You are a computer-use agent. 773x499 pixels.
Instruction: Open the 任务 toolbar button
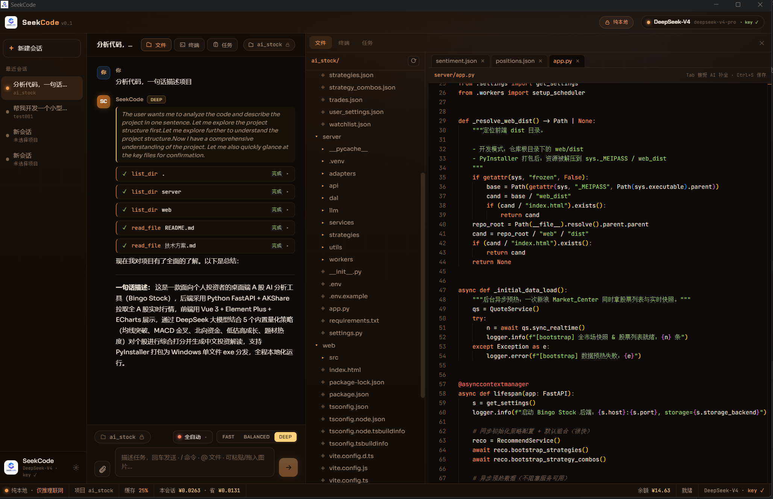[x=223, y=45]
